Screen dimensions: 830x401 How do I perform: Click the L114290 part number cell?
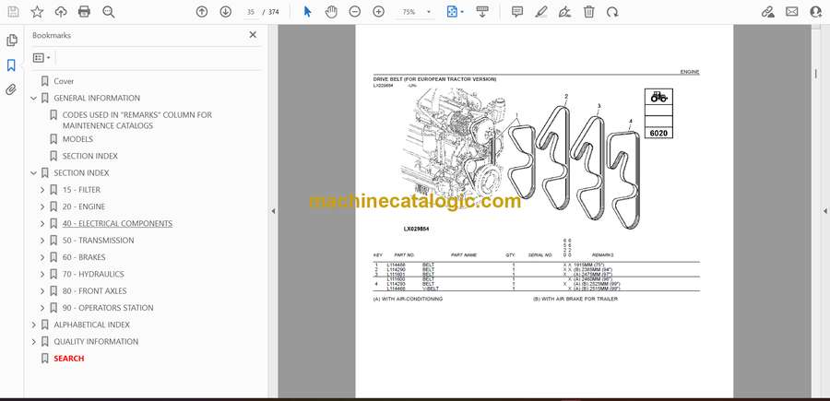396,269
